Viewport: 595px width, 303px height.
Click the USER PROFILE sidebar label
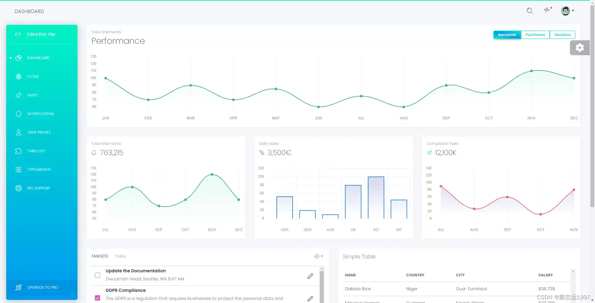pyautogui.click(x=39, y=132)
